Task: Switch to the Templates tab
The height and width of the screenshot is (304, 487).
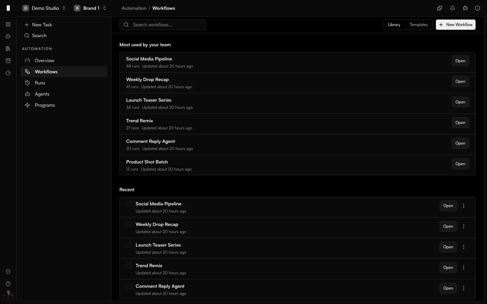Action: tap(419, 25)
